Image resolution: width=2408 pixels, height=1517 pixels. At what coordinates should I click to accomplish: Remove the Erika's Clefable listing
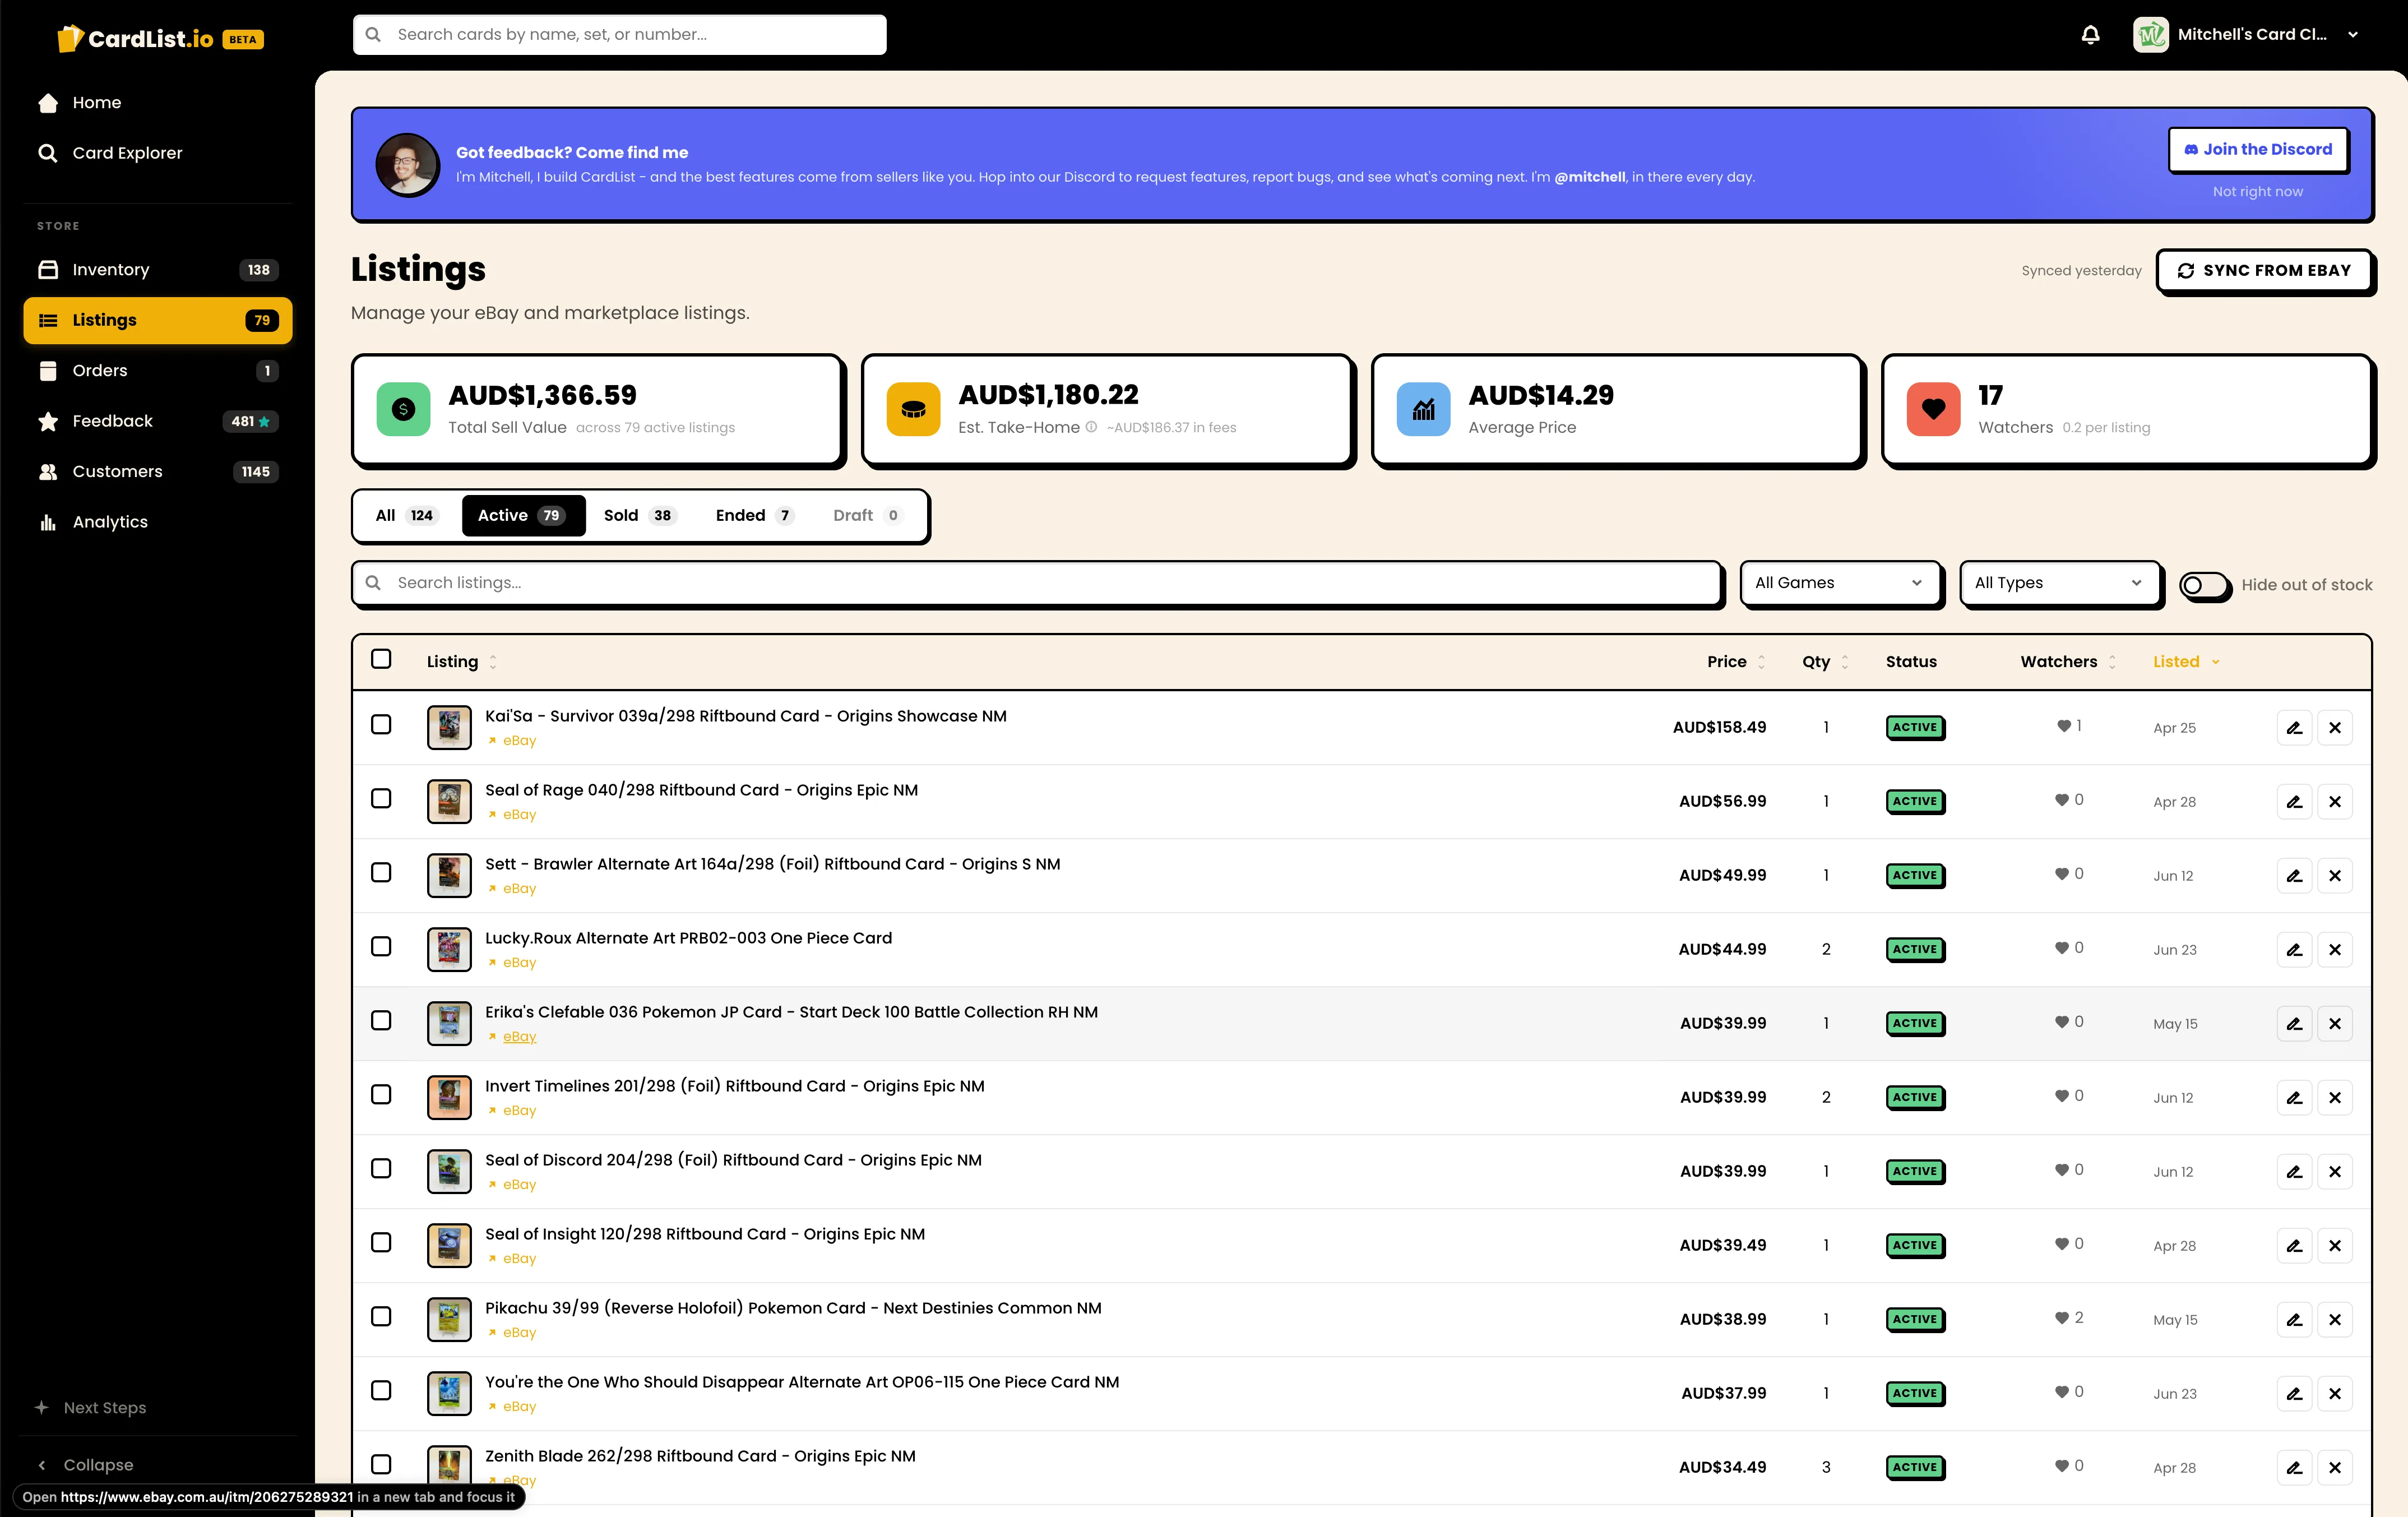tap(2334, 1024)
